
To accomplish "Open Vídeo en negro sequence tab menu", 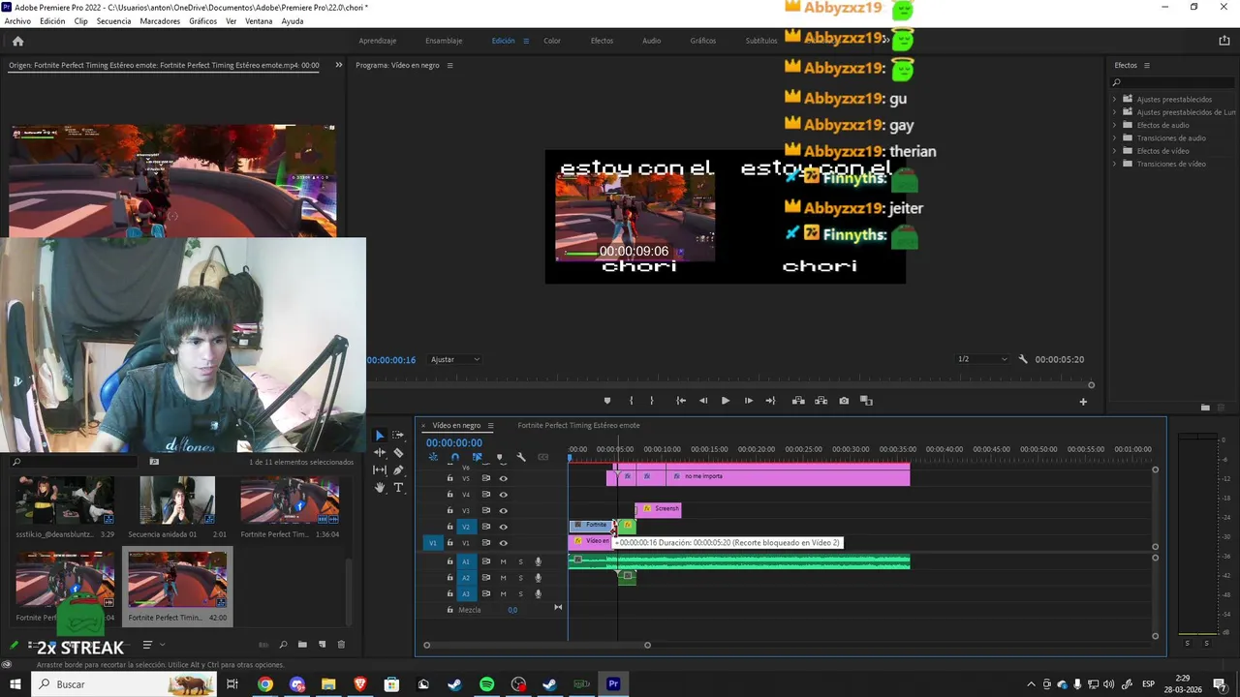I will tap(490, 426).
